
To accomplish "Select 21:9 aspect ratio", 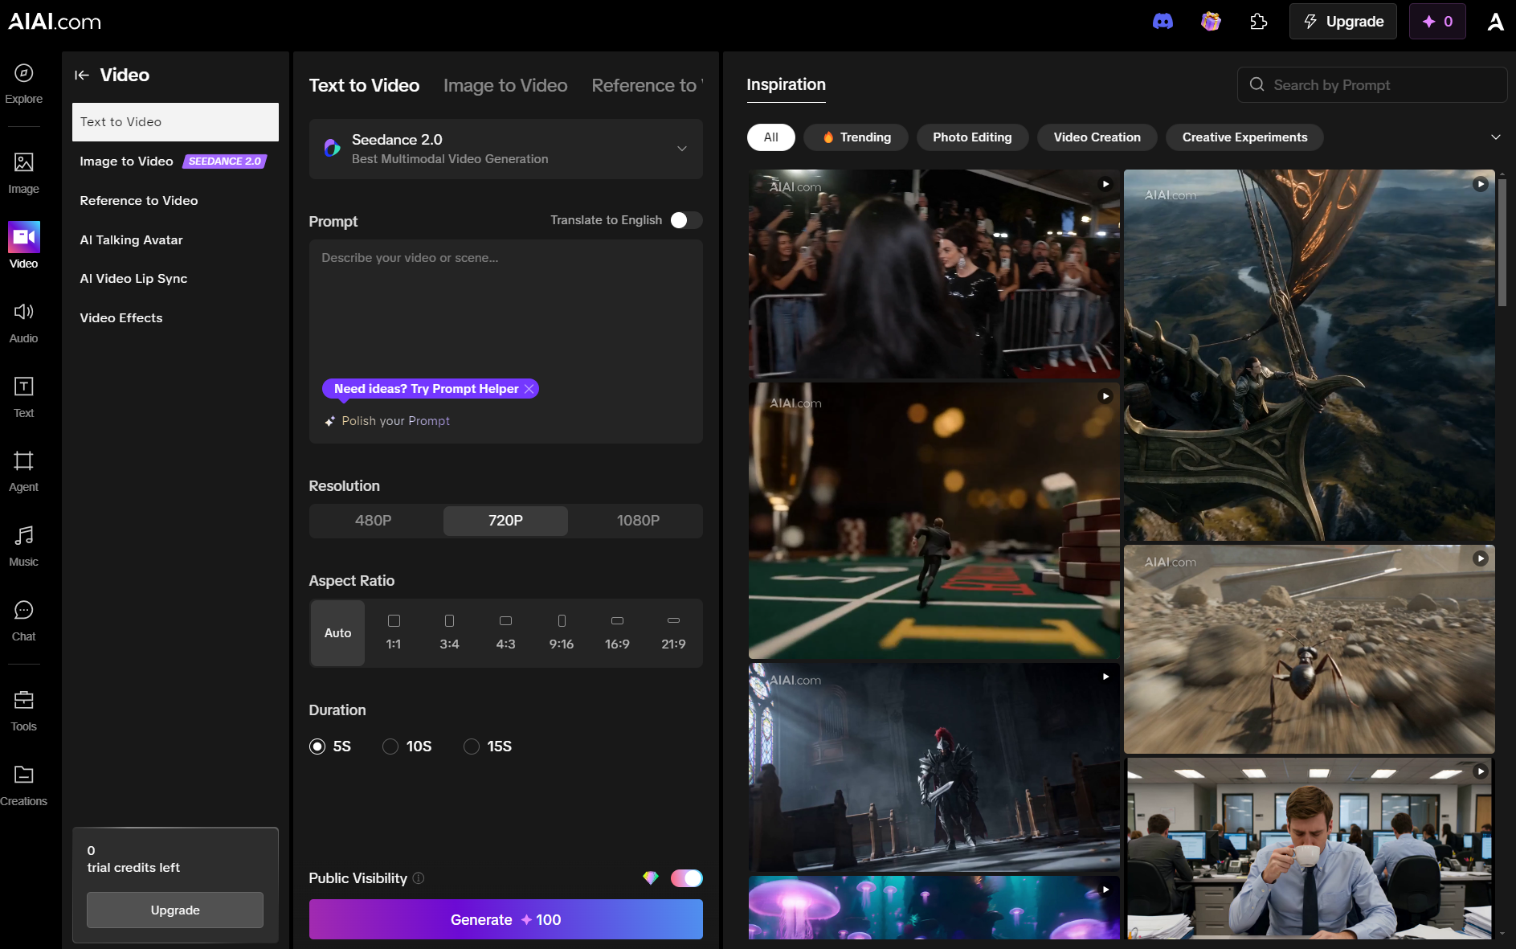I will [x=673, y=633].
